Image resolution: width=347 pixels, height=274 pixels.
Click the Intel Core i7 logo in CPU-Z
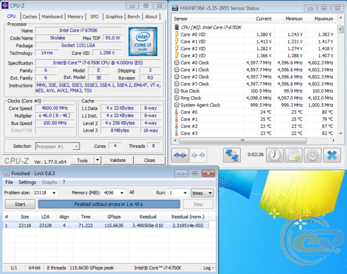[x=143, y=41]
